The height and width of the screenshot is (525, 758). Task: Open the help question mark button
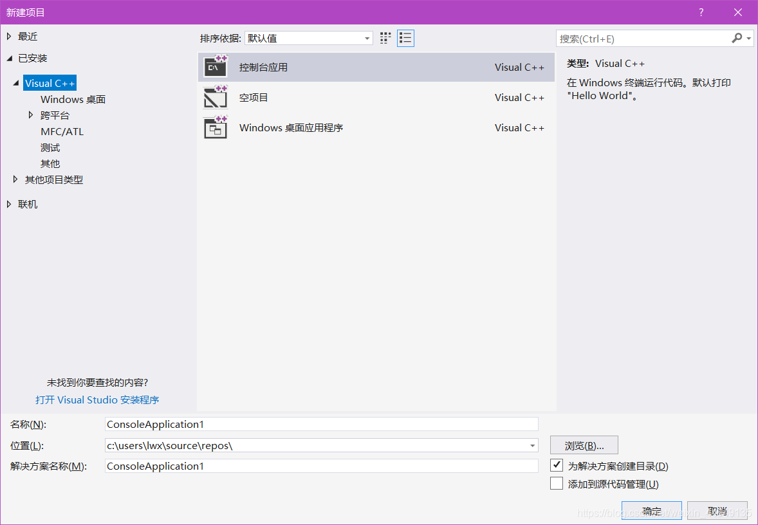(701, 13)
